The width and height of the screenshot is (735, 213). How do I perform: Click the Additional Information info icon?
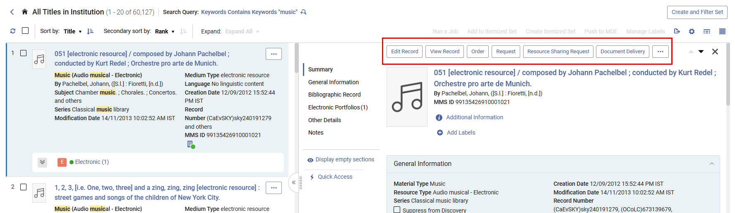[x=439, y=118]
